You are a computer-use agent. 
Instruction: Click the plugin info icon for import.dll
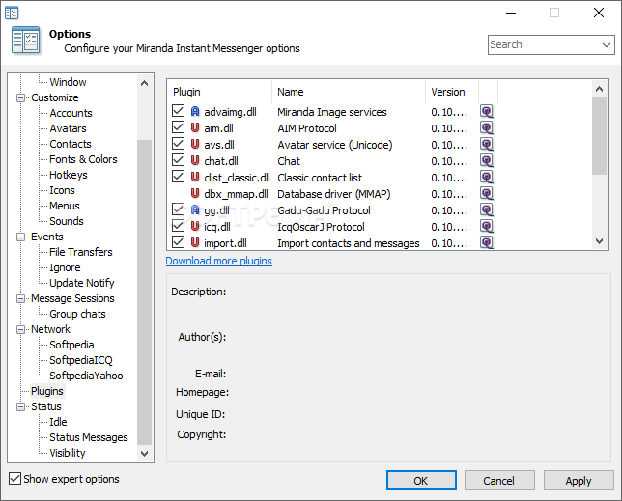pos(487,242)
